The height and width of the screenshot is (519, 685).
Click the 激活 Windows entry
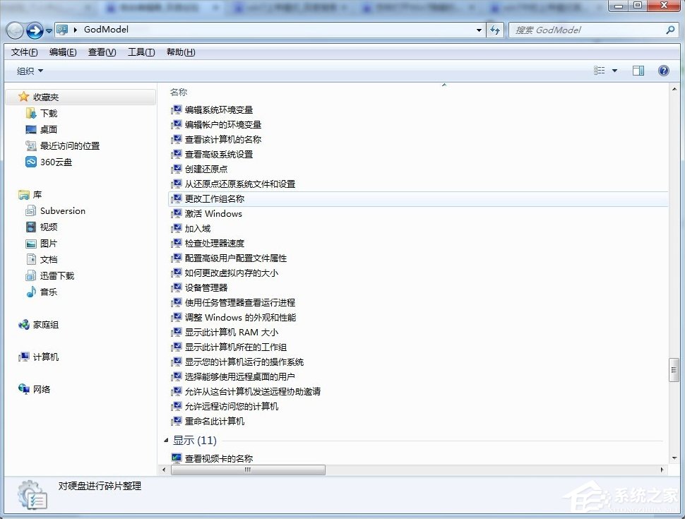(213, 213)
